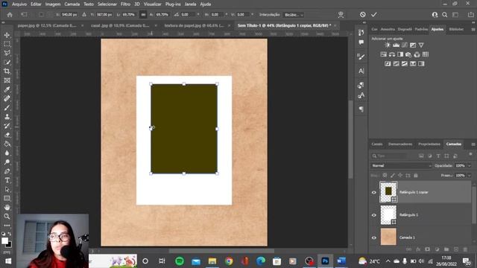Select the Eraser tool
Screen dimensions: 477x268
tap(7, 135)
